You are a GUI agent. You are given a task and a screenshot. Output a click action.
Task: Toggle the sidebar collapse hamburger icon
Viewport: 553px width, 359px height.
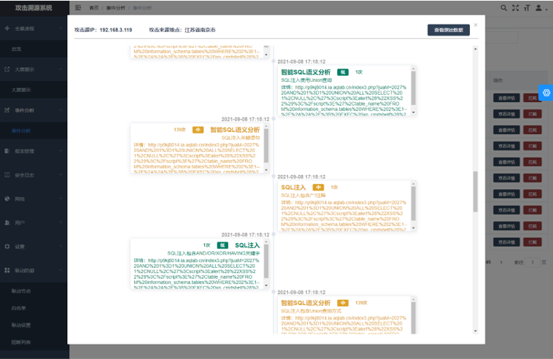coord(78,7)
